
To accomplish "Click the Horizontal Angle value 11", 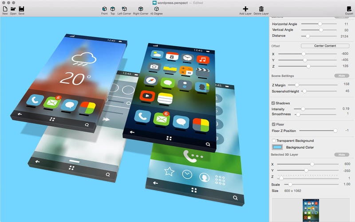I will 347,24.
